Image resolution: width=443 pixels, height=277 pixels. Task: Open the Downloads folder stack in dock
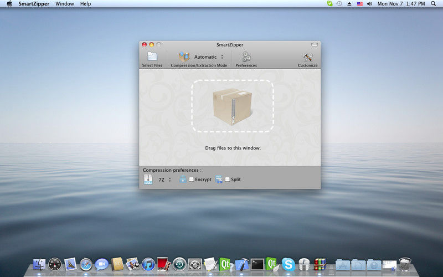[x=374, y=265]
